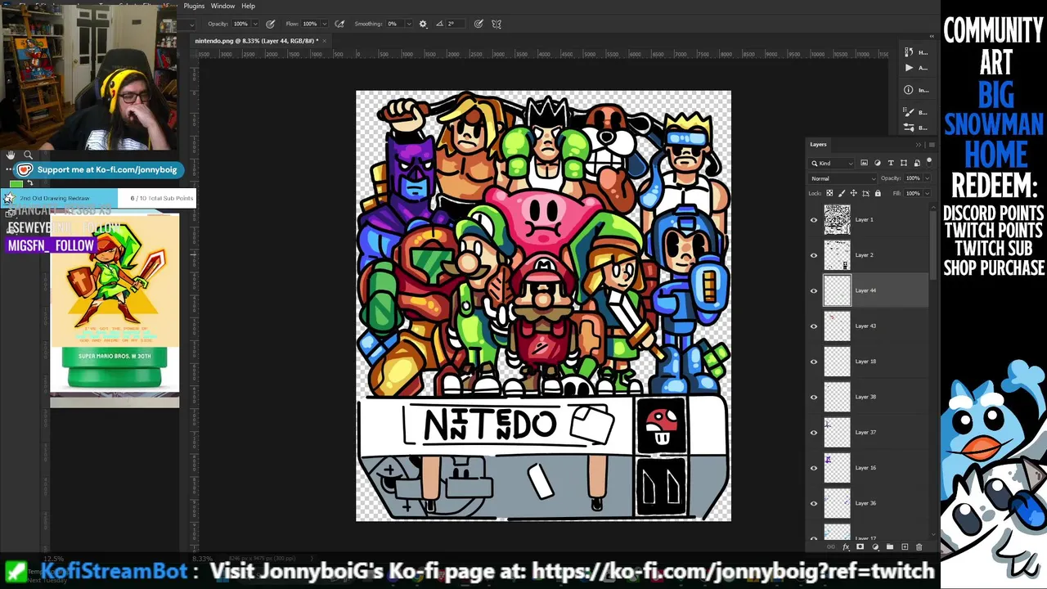The width and height of the screenshot is (1047, 589).
Task: Open the Help menu
Action: coord(248,6)
